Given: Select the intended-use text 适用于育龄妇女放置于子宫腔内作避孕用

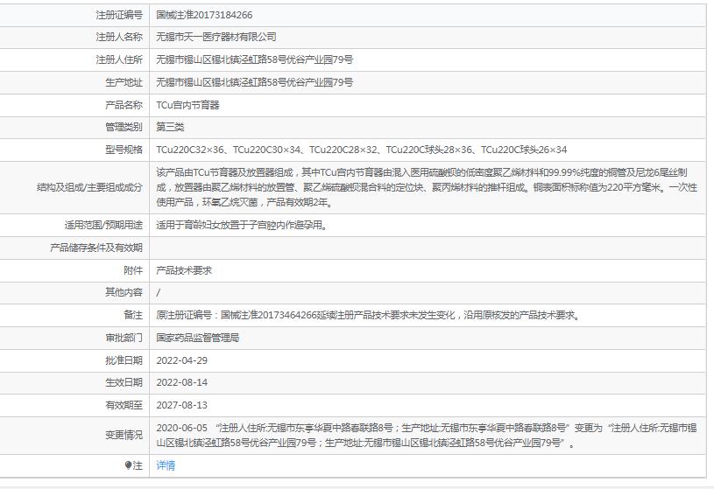Looking at the screenshot, I should pos(242,225).
